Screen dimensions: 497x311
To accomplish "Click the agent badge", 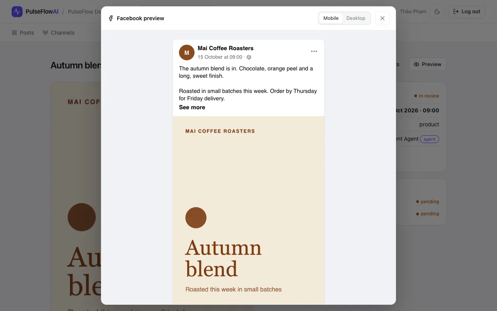I will (429, 139).
